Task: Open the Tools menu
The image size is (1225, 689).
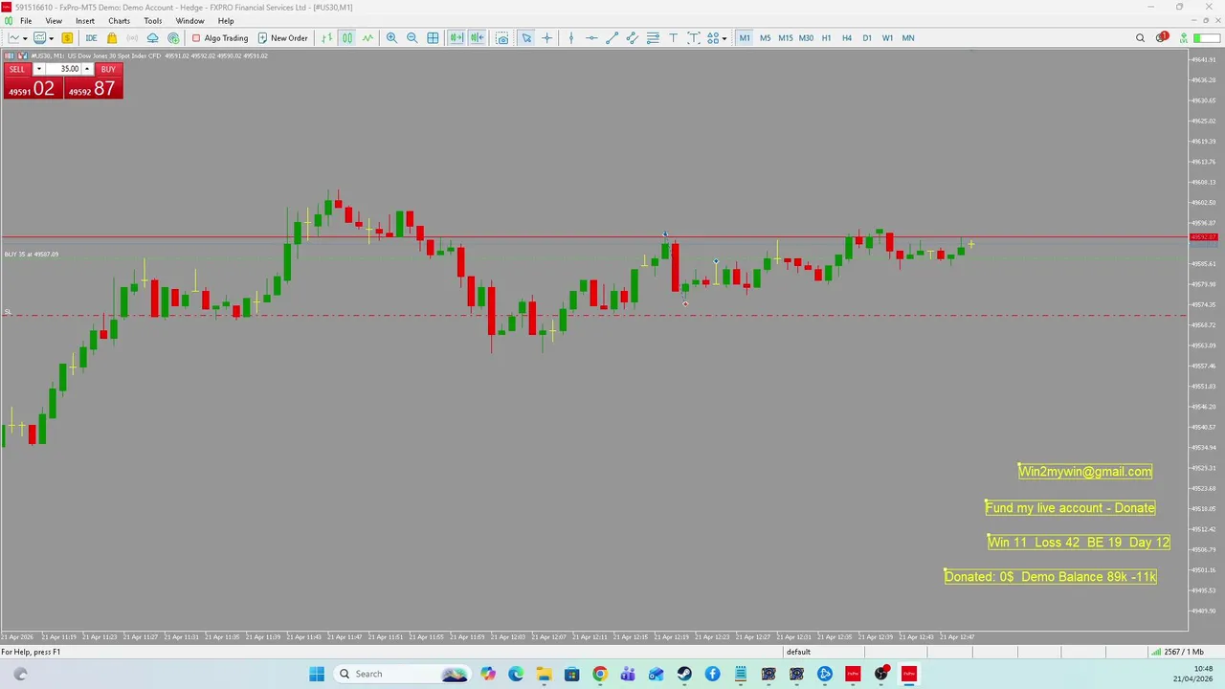Action: click(x=153, y=21)
